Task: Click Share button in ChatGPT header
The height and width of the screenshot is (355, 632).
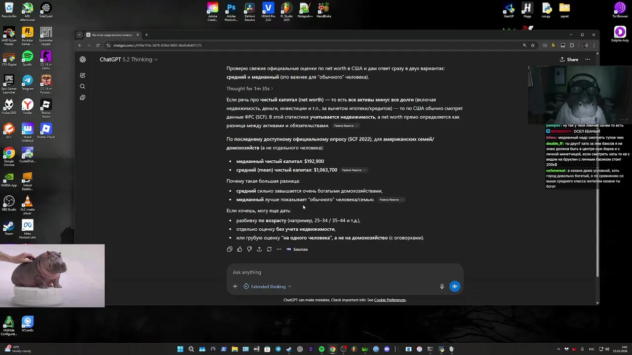Action: [569, 59]
